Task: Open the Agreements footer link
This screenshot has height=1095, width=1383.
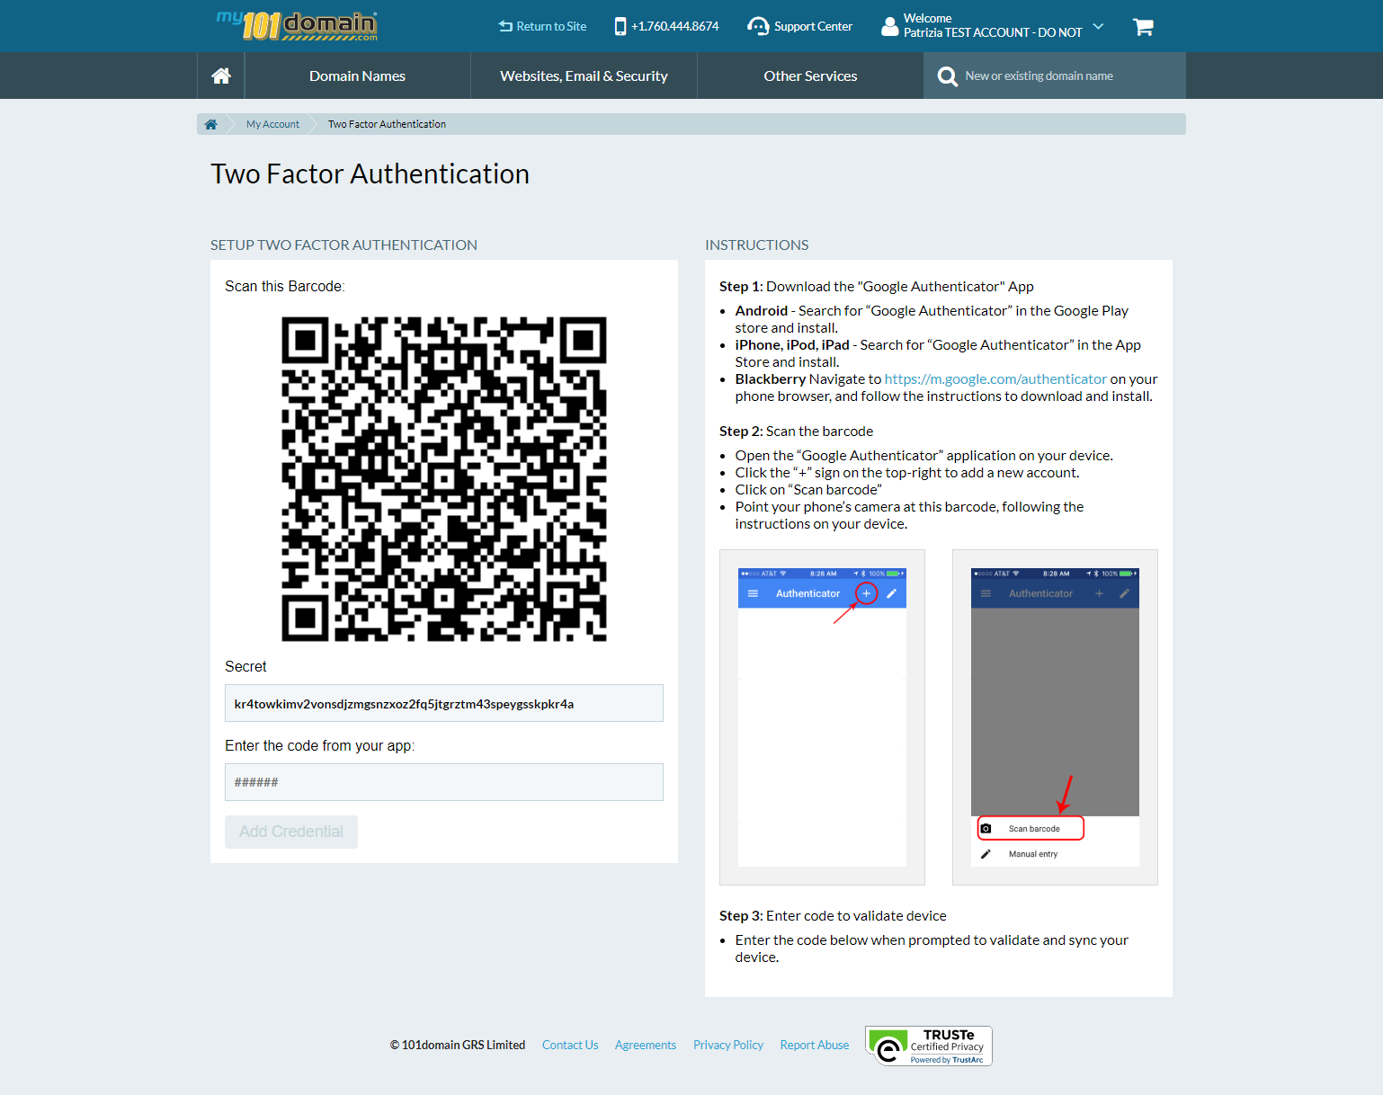Action: pyautogui.click(x=646, y=1045)
